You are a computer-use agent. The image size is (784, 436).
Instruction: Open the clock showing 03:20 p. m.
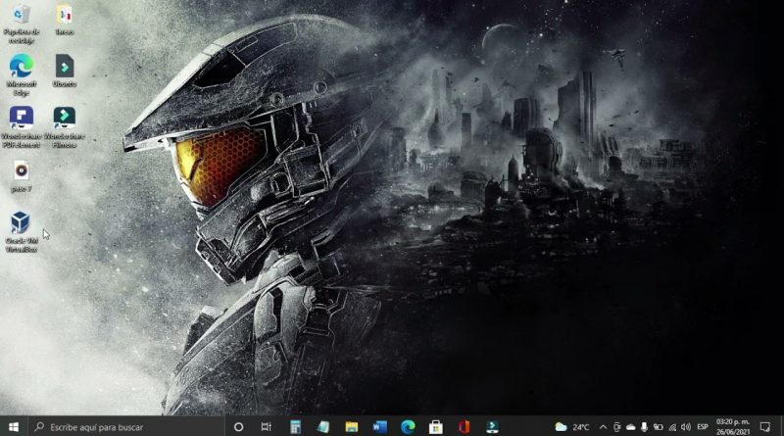pos(732,426)
